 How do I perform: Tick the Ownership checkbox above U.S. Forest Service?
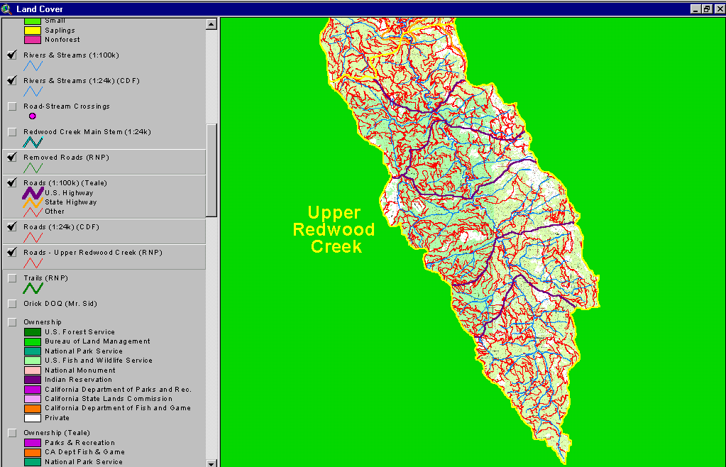[12, 322]
